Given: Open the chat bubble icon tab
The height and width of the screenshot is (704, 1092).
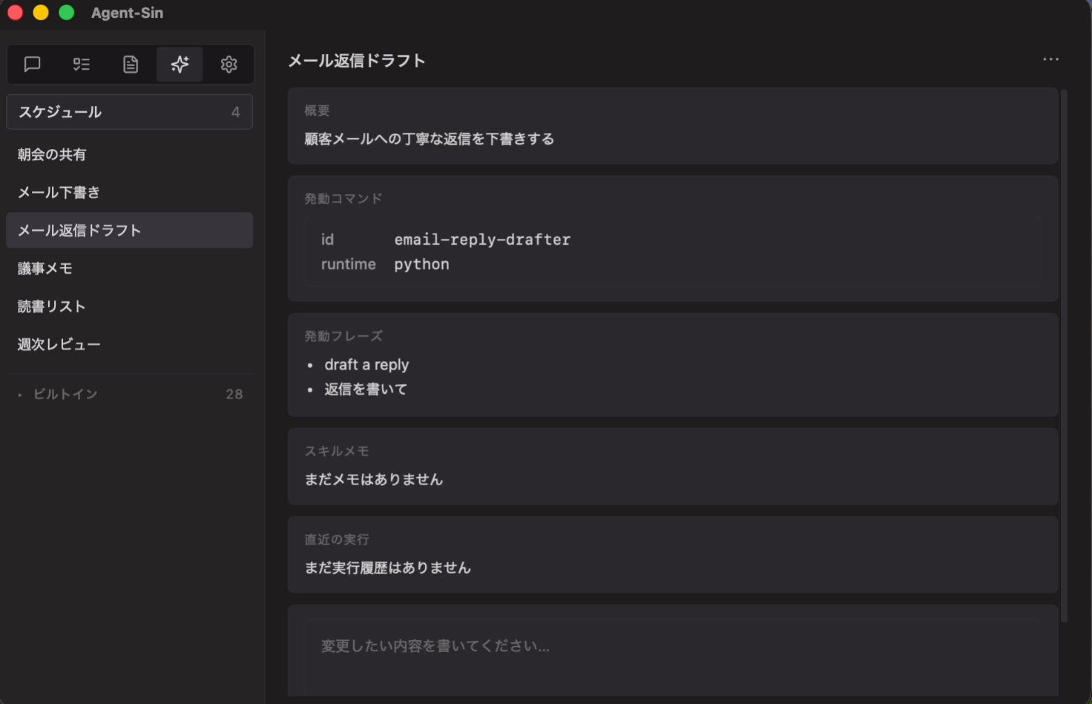Looking at the screenshot, I should pos(33,64).
